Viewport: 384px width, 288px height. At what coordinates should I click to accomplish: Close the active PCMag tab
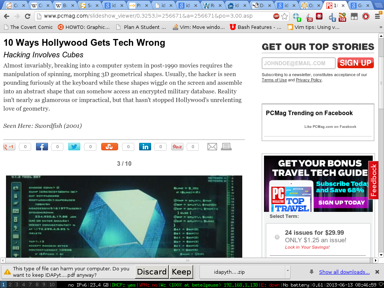pyautogui.click(x=343, y=5)
